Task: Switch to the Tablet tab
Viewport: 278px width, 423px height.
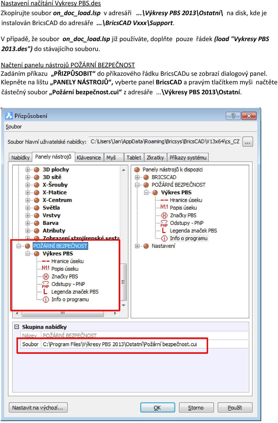Action: tap(134, 158)
